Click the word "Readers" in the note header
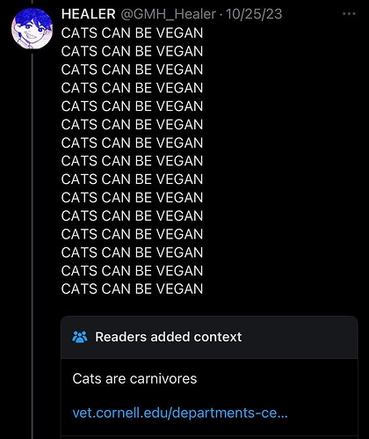This screenshot has height=439, width=369. tap(120, 337)
